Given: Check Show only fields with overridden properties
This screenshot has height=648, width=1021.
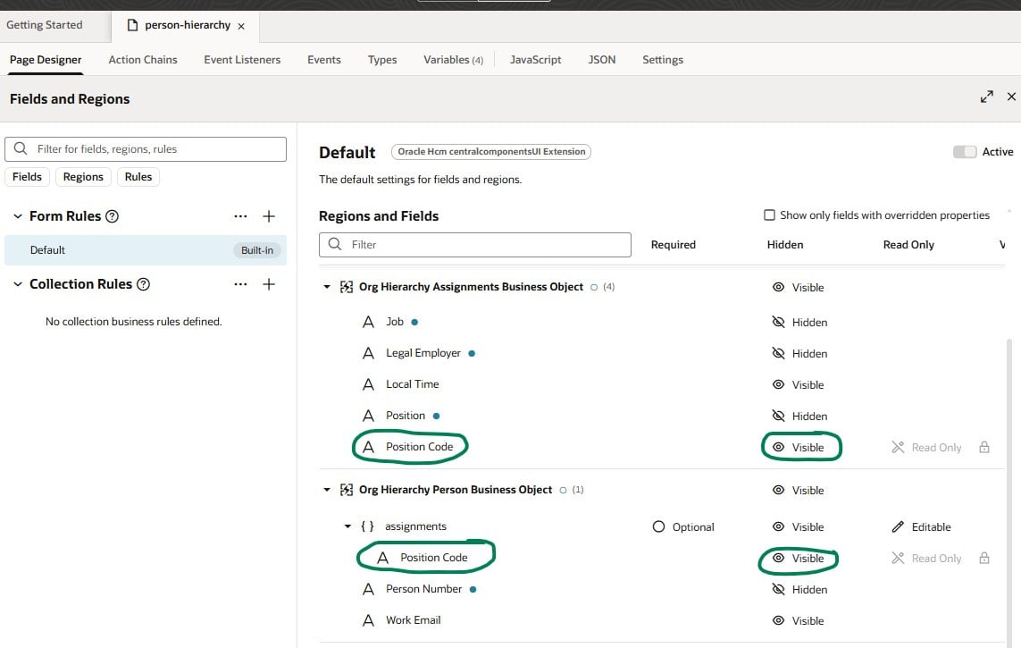Looking at the screenshot, I should 769,215.
